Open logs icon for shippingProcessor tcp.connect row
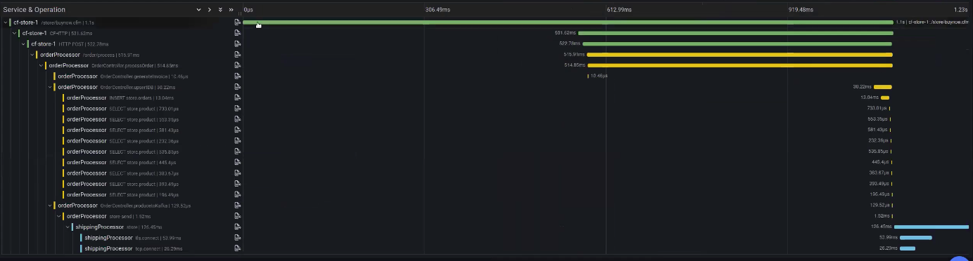This screenshot has height=261, width=973. point(237,248)
